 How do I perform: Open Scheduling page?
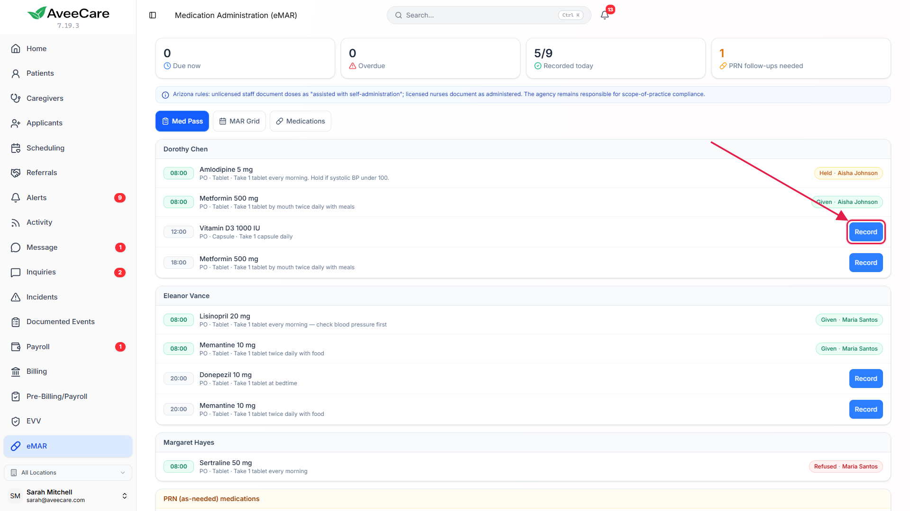(68, 148)
